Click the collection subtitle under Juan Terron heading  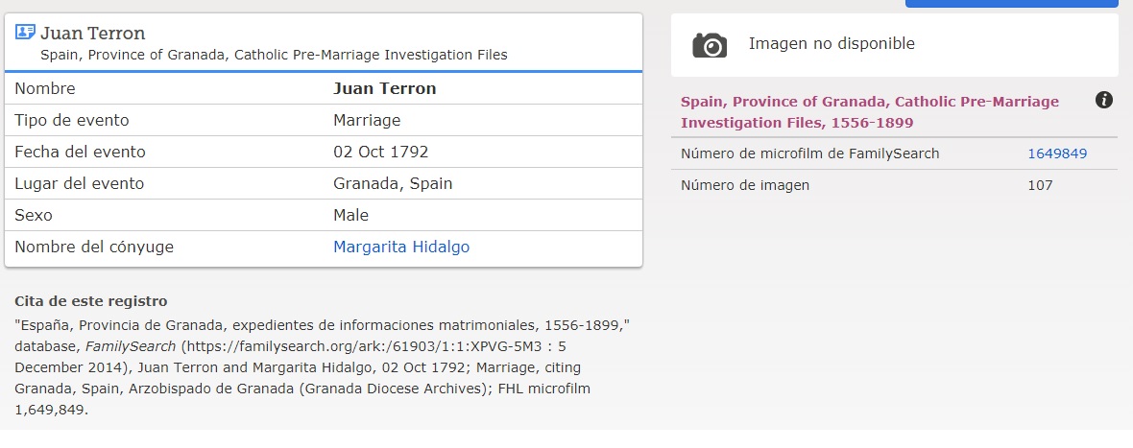coord(274,55)
